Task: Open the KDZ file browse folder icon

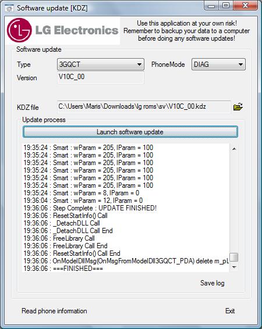Action: 238,107
